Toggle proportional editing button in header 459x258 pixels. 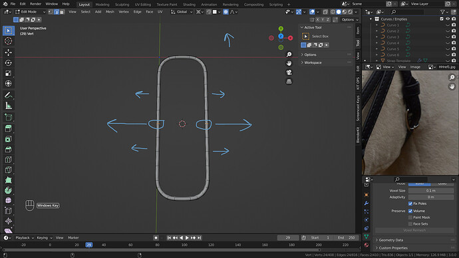[x=226, y=12]
